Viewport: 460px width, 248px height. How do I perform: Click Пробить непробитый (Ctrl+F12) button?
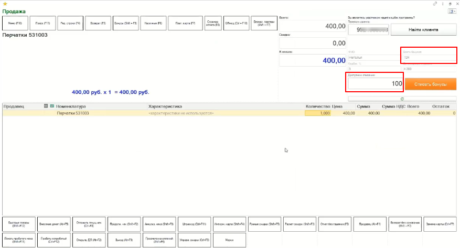54,240
